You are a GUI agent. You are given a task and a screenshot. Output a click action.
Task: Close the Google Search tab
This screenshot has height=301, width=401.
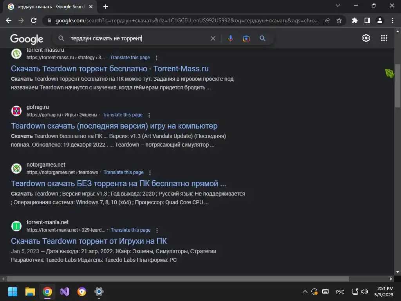(x=91, y=7)
